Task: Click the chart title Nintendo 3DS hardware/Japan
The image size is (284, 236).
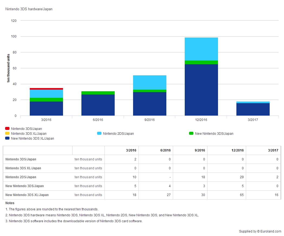Action: 29,9
